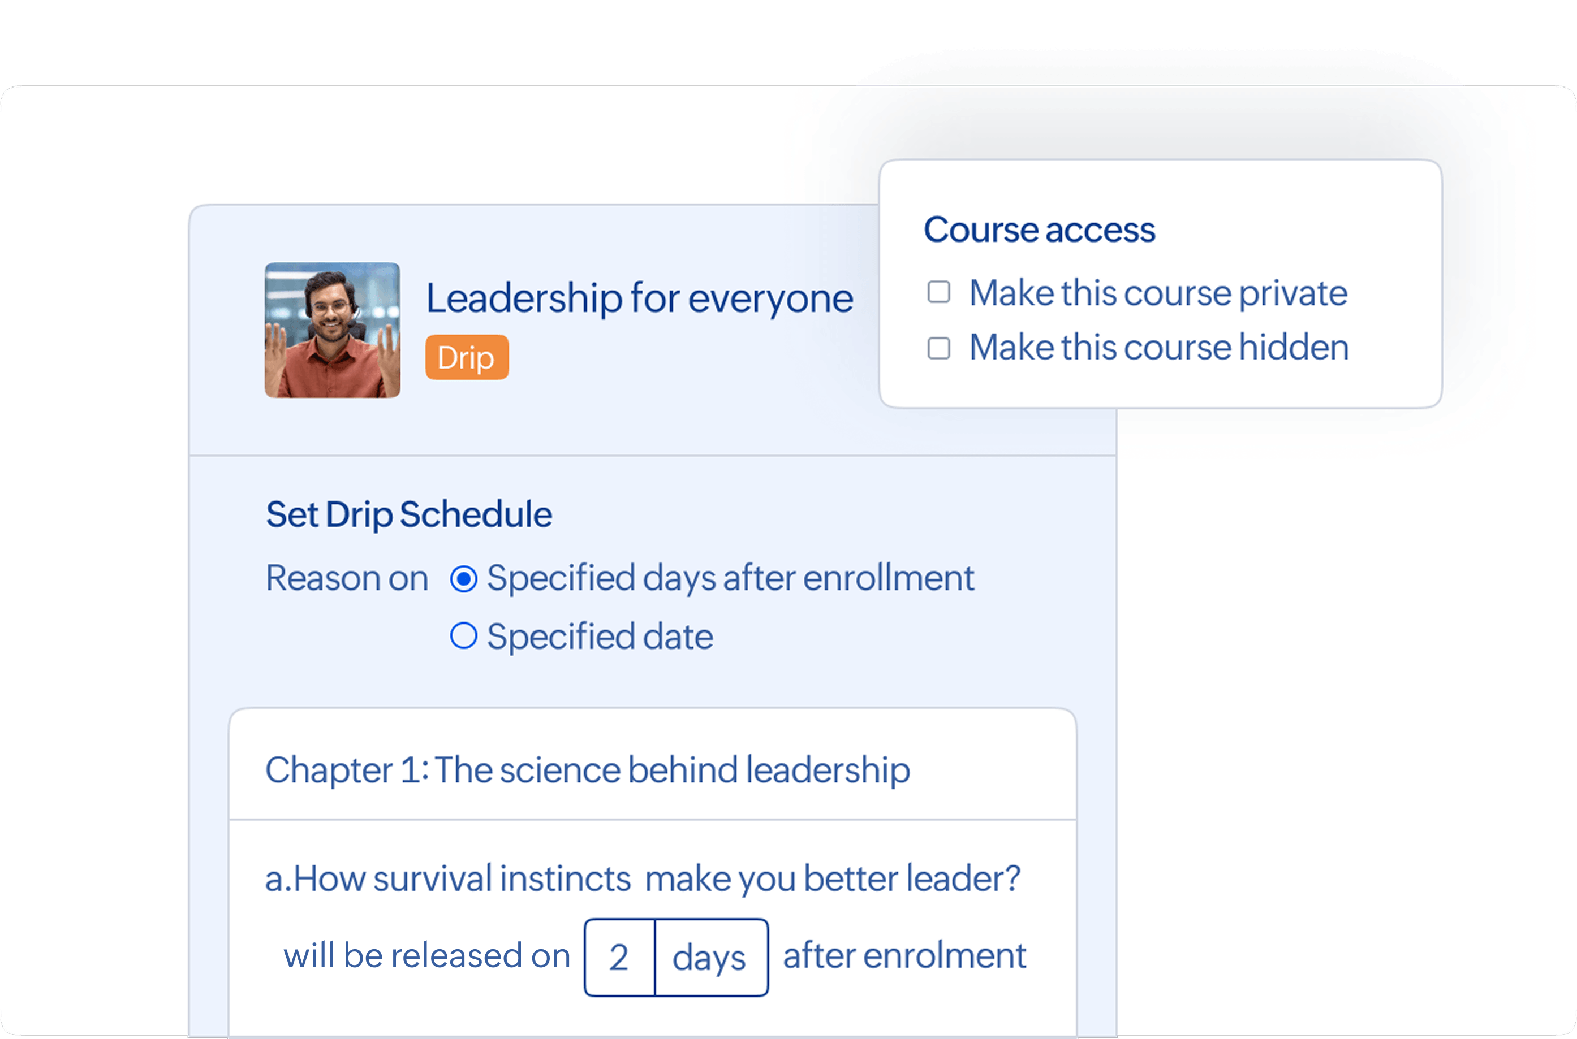Click the will be released on text
Screen dimensions: 1577x1039
[x=427, y=956]
